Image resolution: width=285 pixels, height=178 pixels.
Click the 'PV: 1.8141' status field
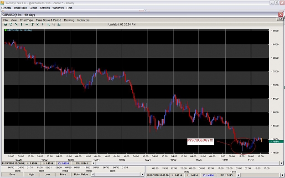[x=81, y=163]
